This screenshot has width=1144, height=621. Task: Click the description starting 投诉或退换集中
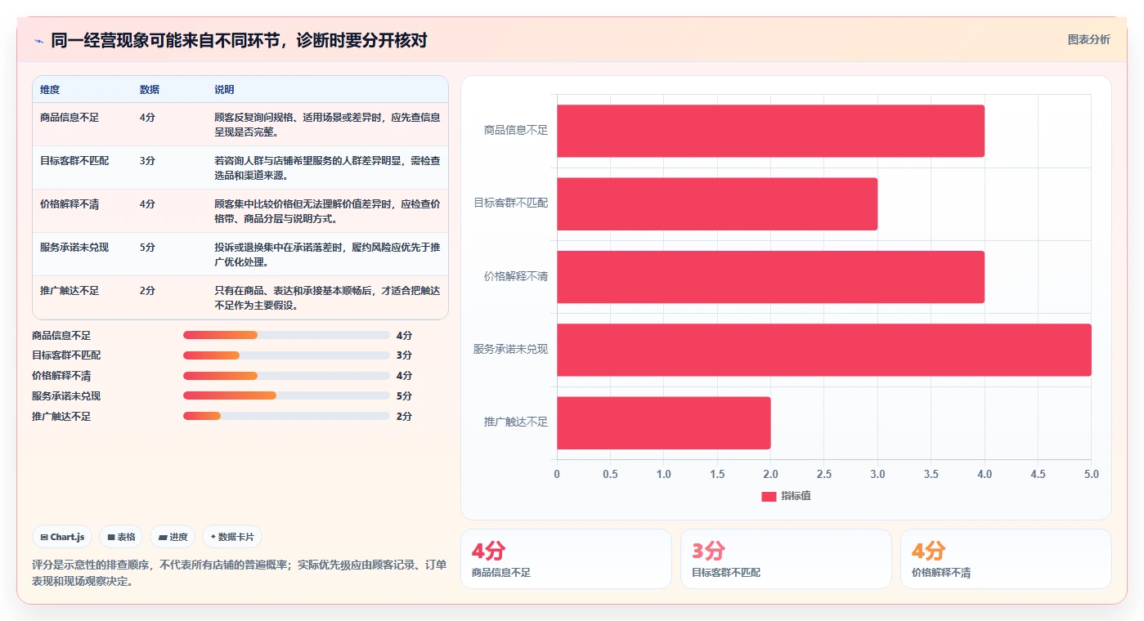(x=327, y=254)
